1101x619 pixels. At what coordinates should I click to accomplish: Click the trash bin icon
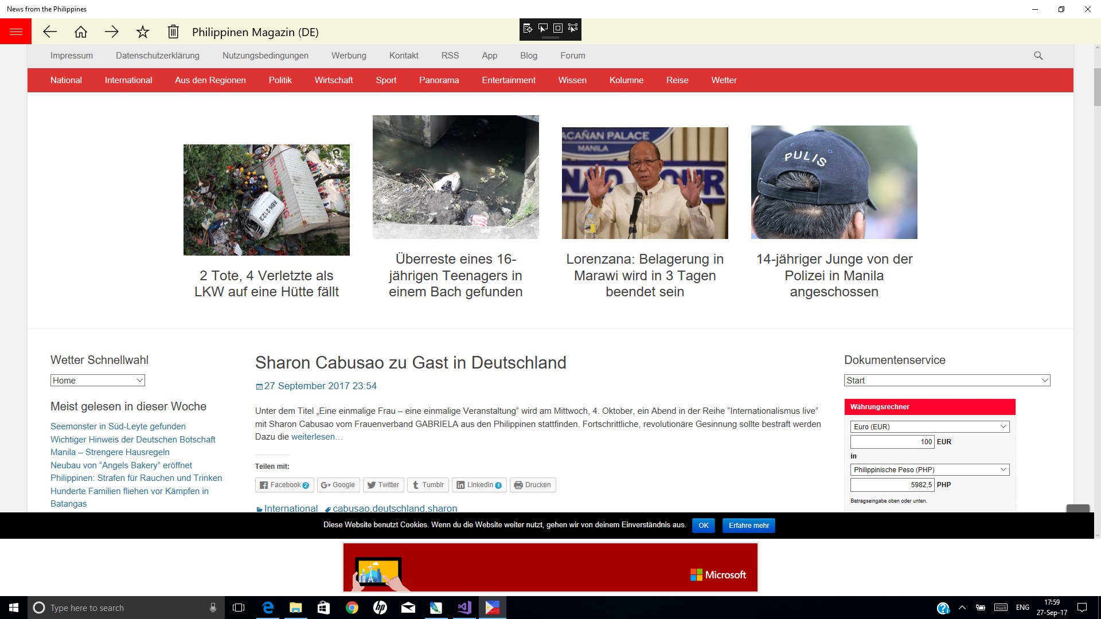(x=173, y=32)
